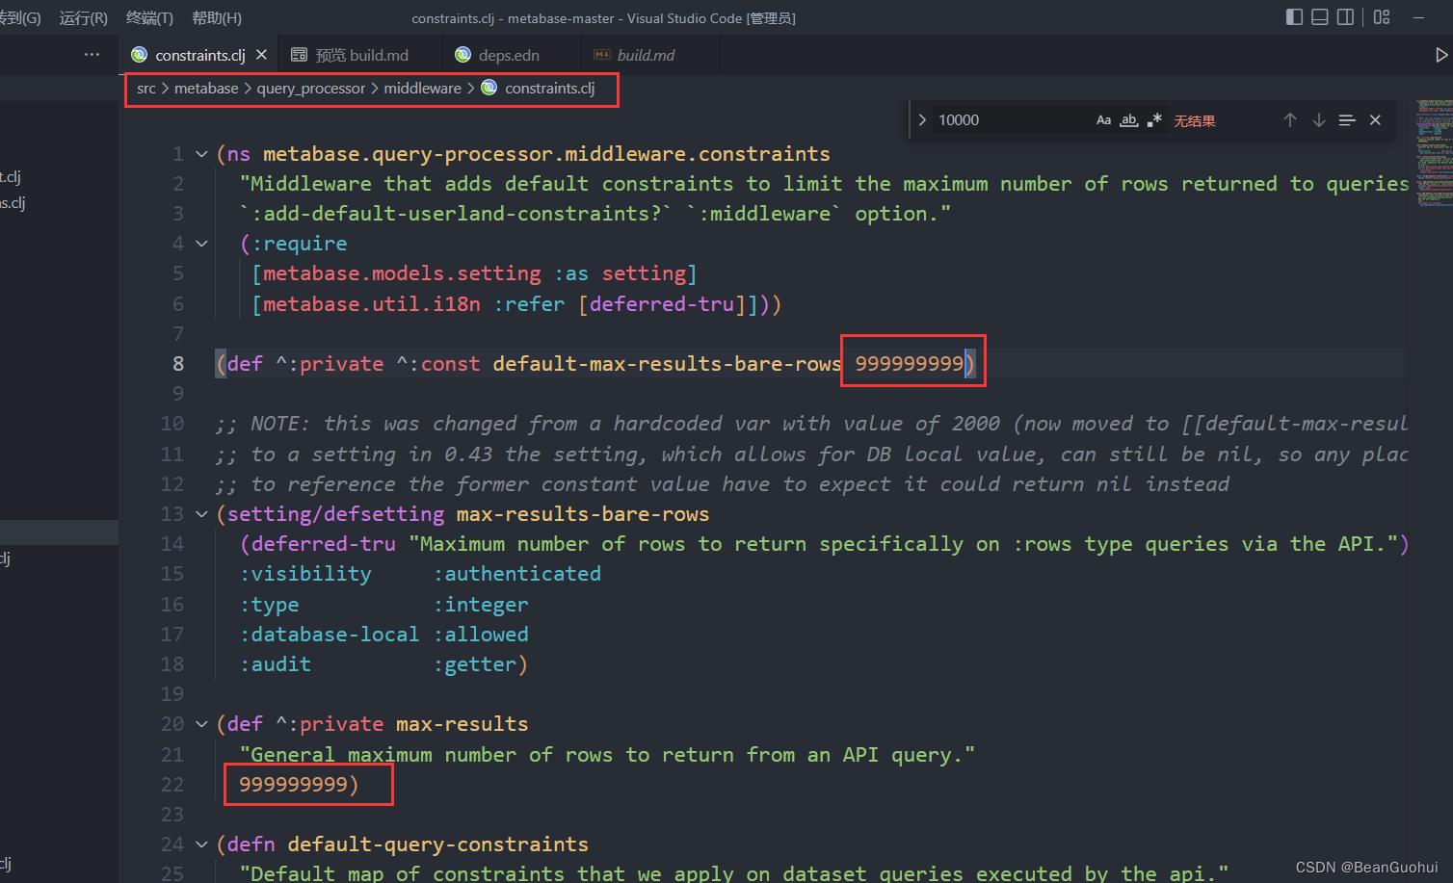The width and height of the screenshot is (1453, 883).
Task: Open the 运行(R) menu
Action: (x=83, y=17)
